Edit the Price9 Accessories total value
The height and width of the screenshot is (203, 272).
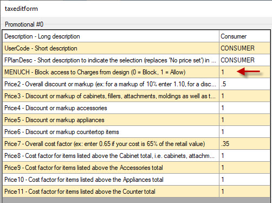(244, 168)
